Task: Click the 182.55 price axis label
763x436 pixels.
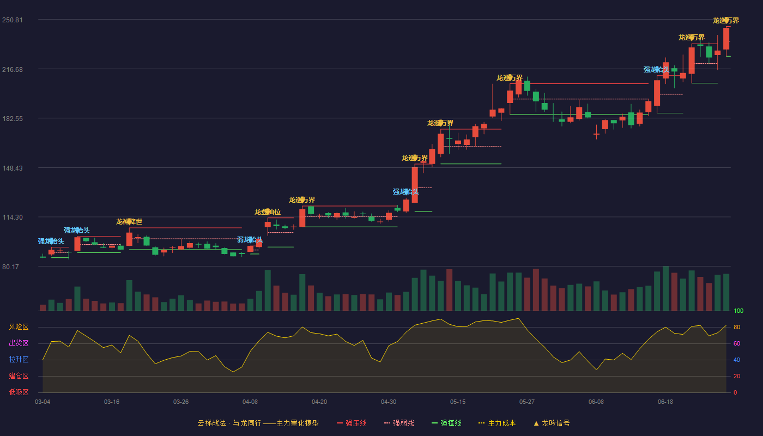Action: click(x=13, y=119)
